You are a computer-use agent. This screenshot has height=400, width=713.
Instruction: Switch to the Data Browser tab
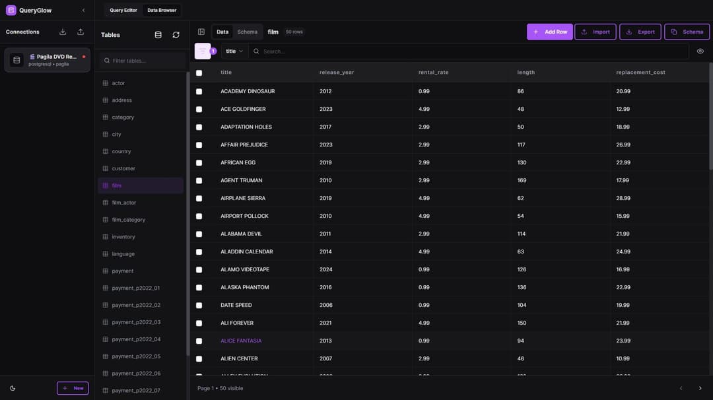162,10
